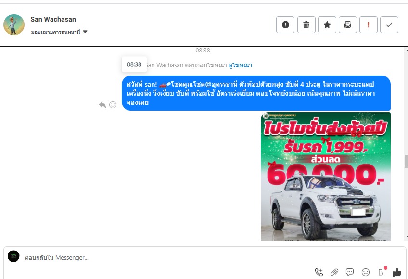Star this conversation for follow-up

[x=327, y=25]
